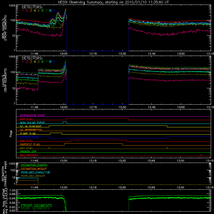
Task: Click the NON_SOLAR_EVENT flag label
Action: click(32, 123)
